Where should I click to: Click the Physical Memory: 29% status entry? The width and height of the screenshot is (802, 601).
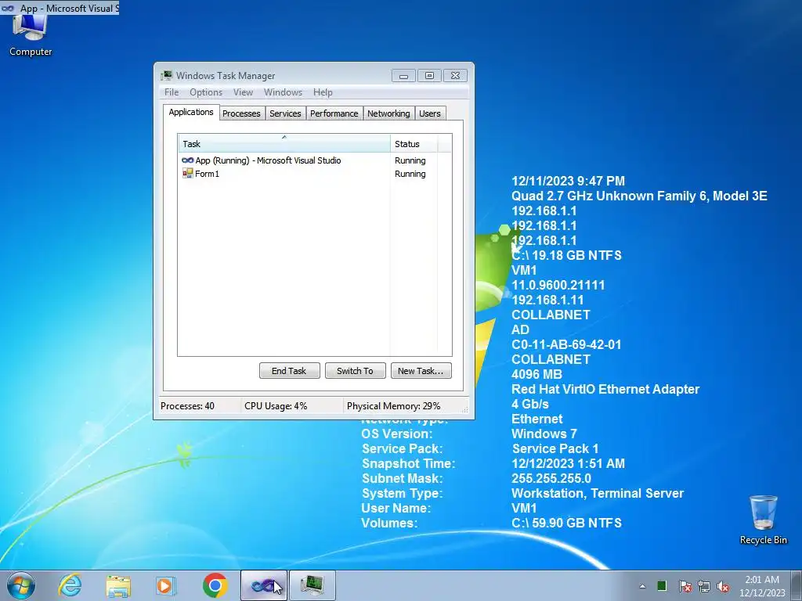(393, 406)
